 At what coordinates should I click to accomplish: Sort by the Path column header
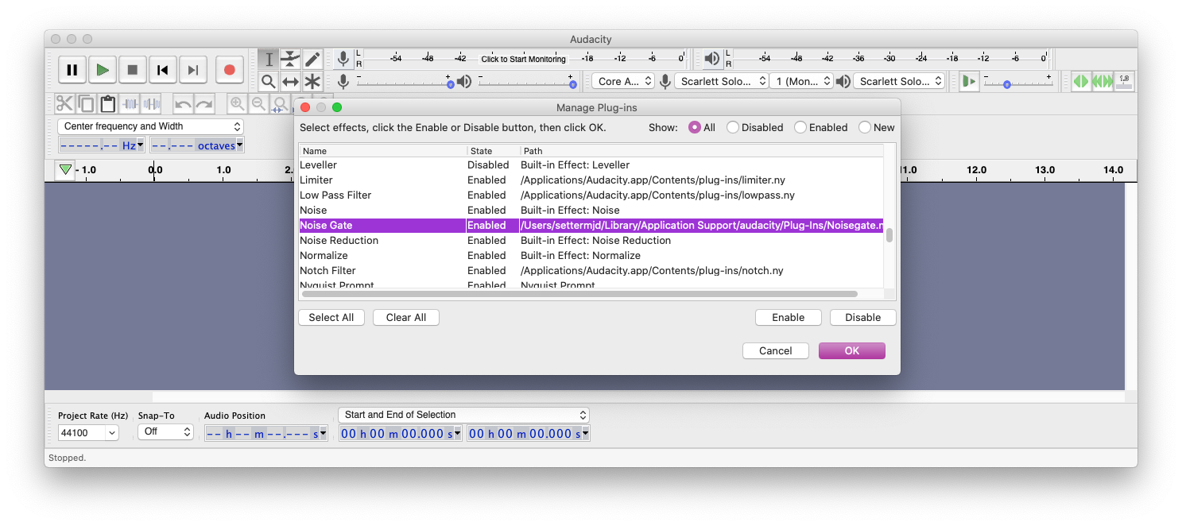pos(702,151)
